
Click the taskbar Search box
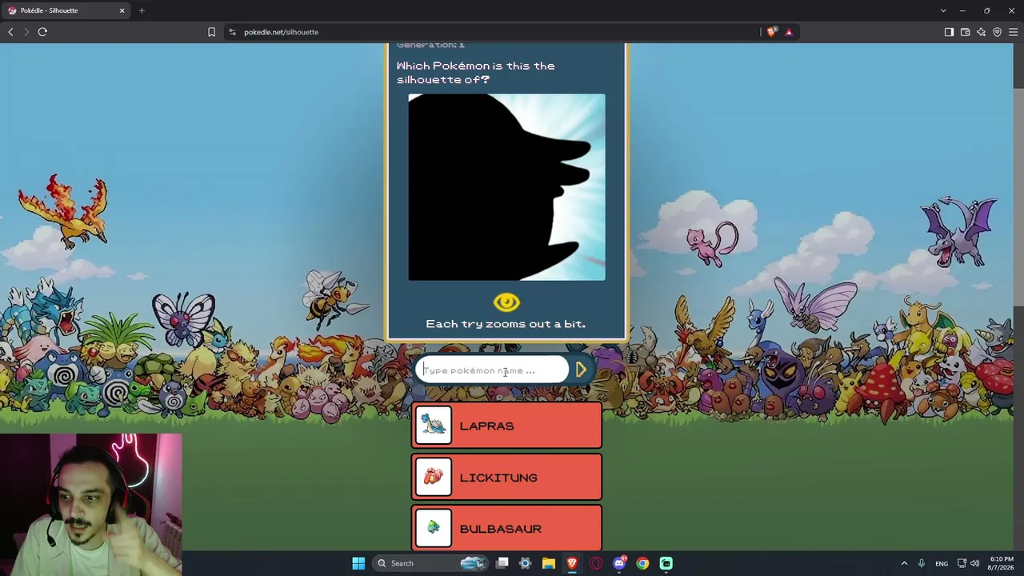431,563
